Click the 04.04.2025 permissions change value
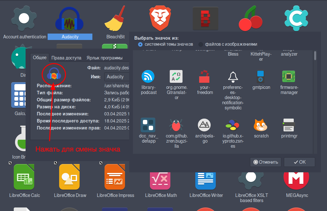 coord(117,128)
